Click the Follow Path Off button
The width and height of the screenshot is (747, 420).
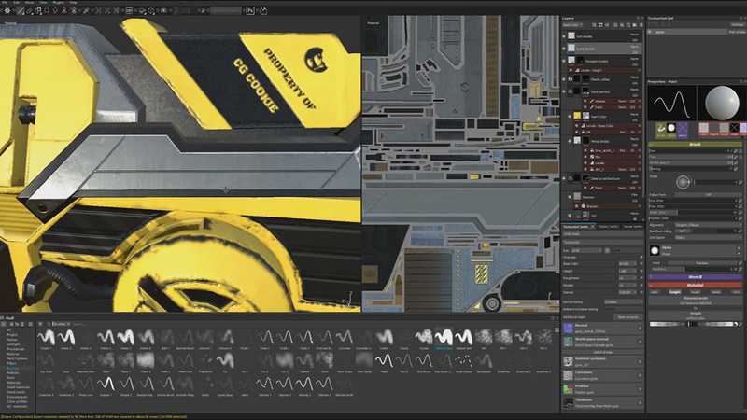(x=708, y=195)
